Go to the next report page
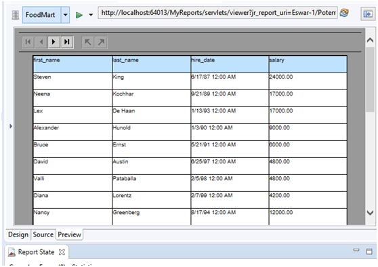The image size is (378, 267). [54, 42]
